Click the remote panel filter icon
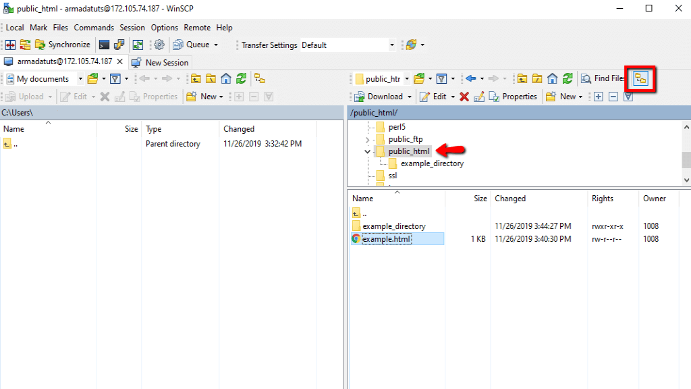691x389 pixels. [x=441, y=79]
